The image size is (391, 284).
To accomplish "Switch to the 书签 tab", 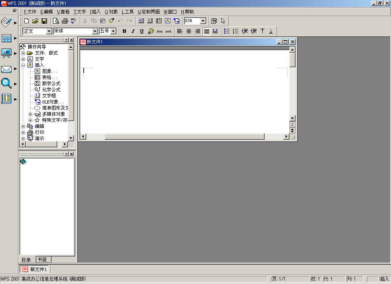I will [x=43, y=259].
